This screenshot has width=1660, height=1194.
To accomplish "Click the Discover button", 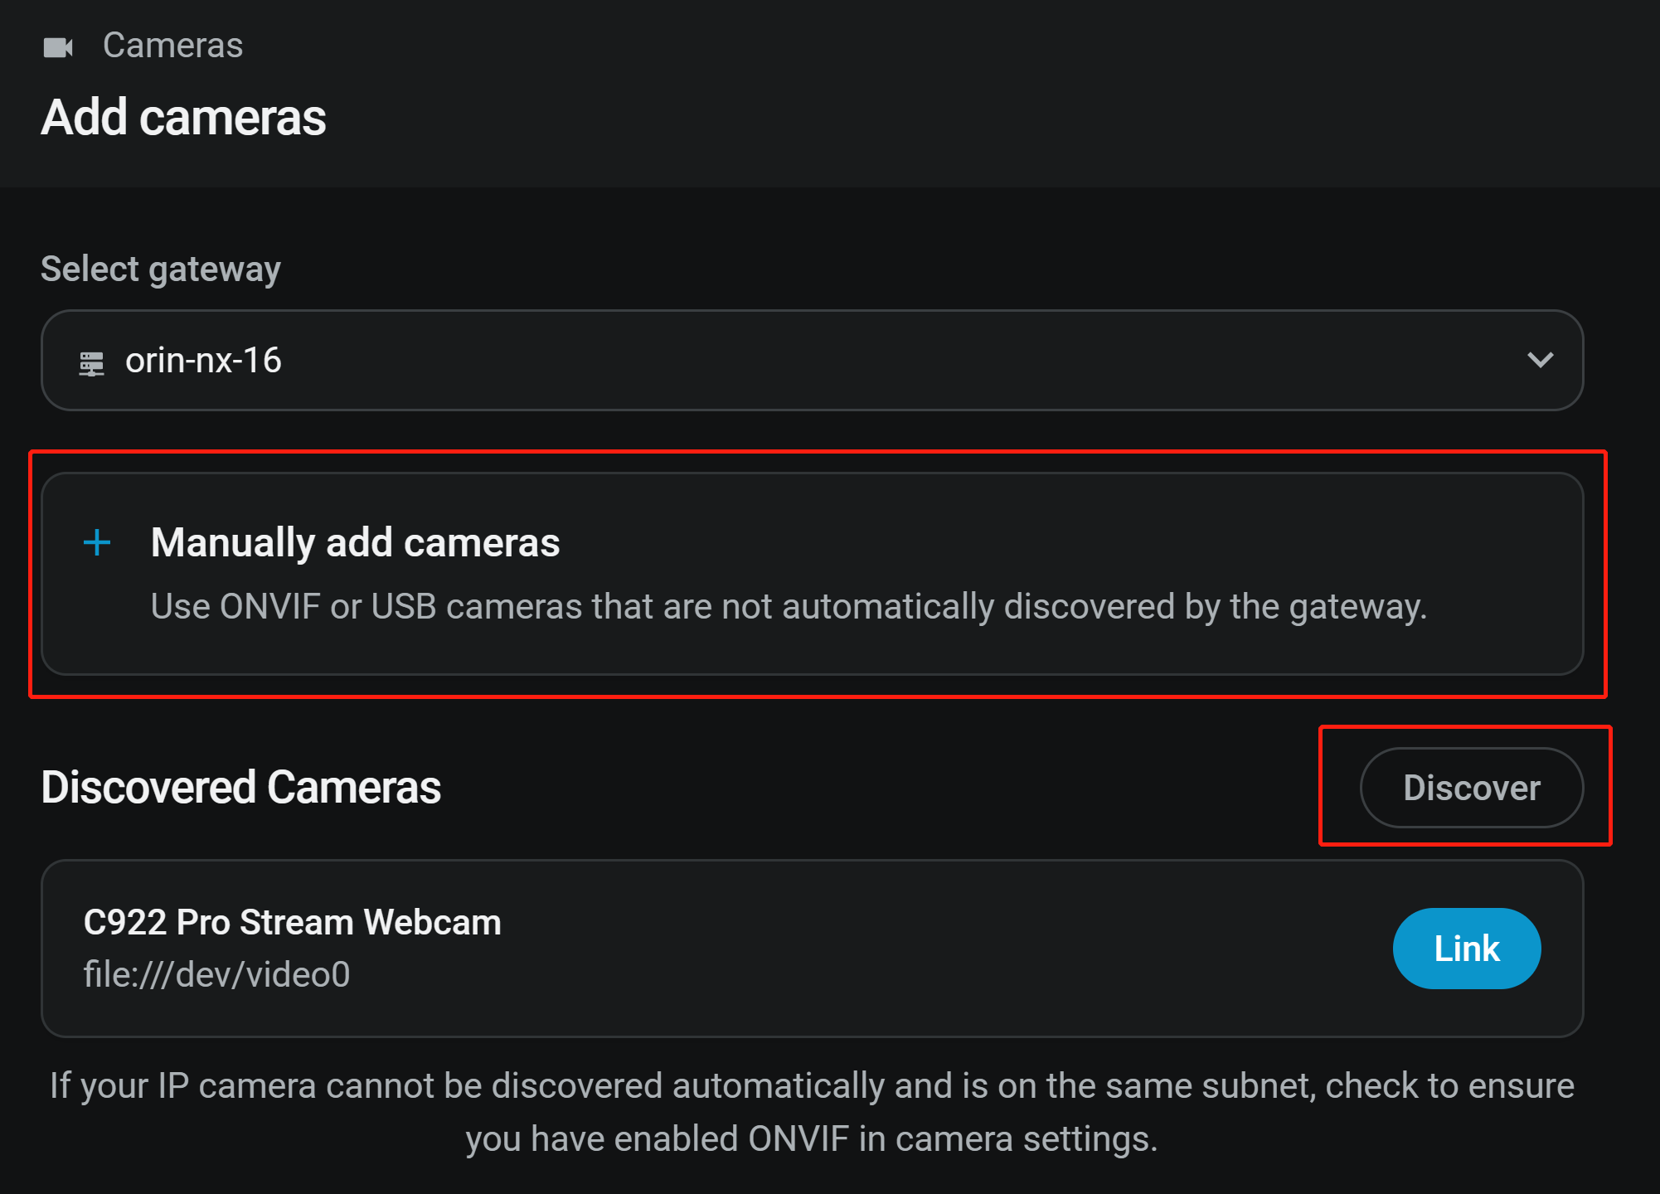I will pyautogui.click(x=1472, y=788).
